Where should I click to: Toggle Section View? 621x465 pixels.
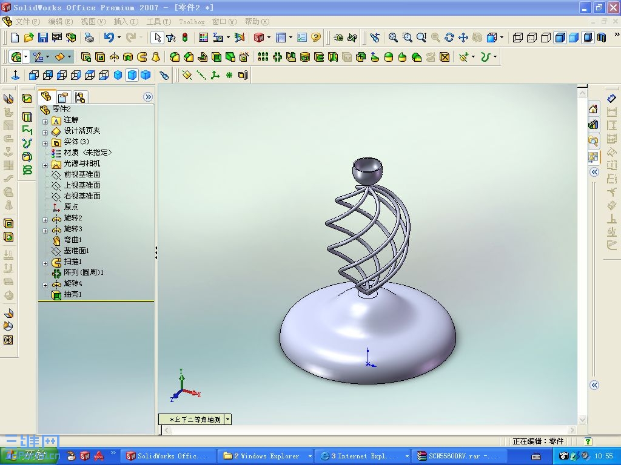(602, 38)
